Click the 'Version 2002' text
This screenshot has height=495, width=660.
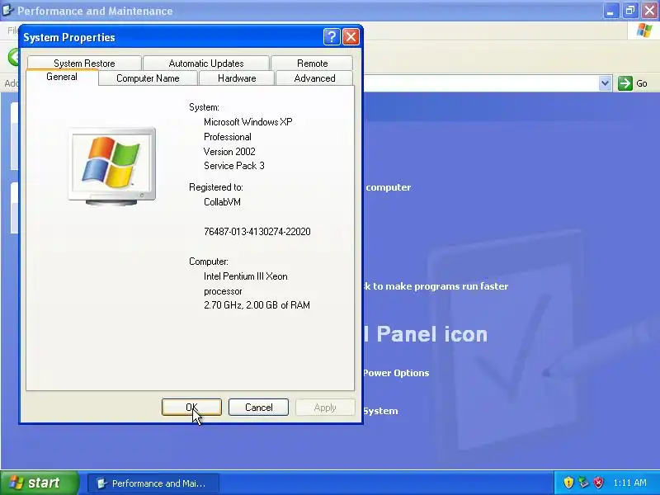point(229,152)
